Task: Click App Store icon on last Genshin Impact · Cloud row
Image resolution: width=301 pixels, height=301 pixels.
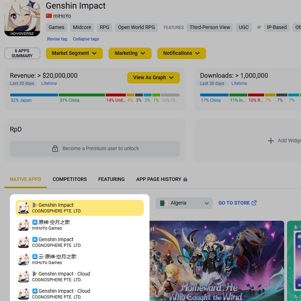Action: coord(35,291)
